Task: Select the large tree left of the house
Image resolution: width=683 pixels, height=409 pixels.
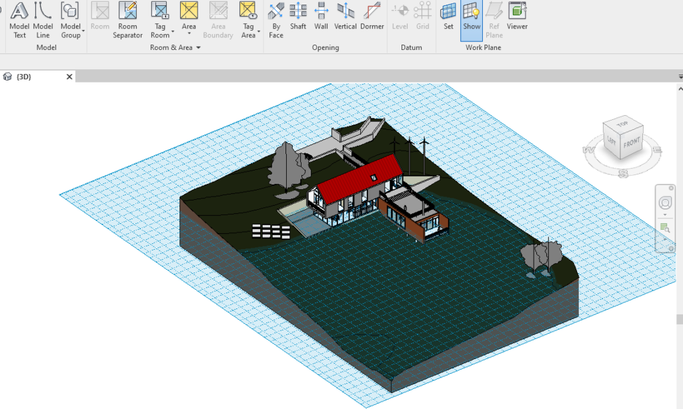Action: click(285, 167)
